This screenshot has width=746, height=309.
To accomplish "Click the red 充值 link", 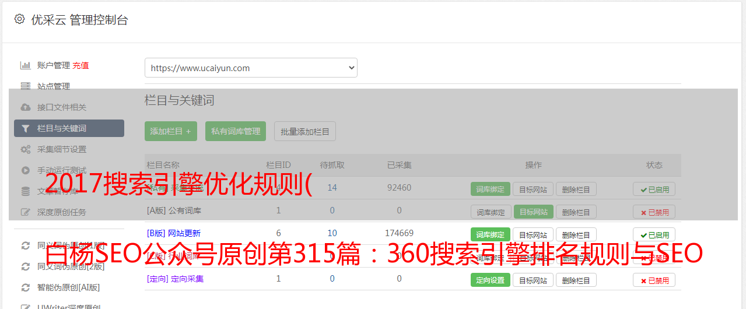I will pos(81,65).
